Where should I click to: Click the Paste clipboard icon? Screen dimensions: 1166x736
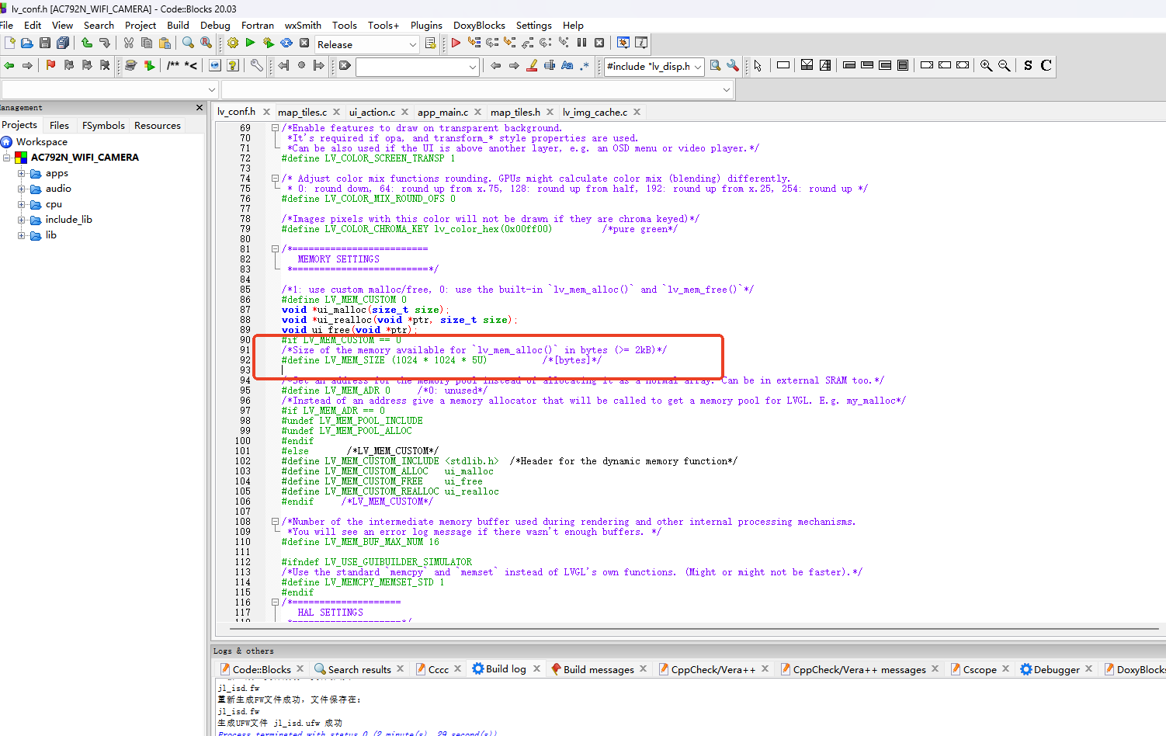(165, 43)
